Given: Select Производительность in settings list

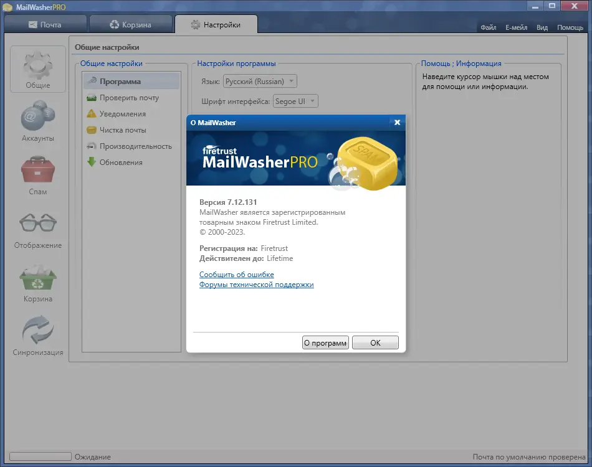Looking at the screenshot, I should [131, 146].
